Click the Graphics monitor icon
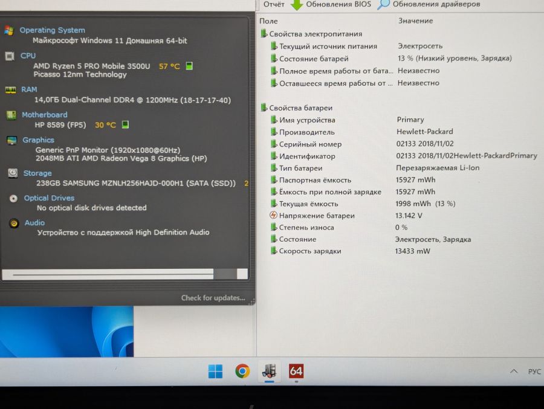 coord(12,140)
